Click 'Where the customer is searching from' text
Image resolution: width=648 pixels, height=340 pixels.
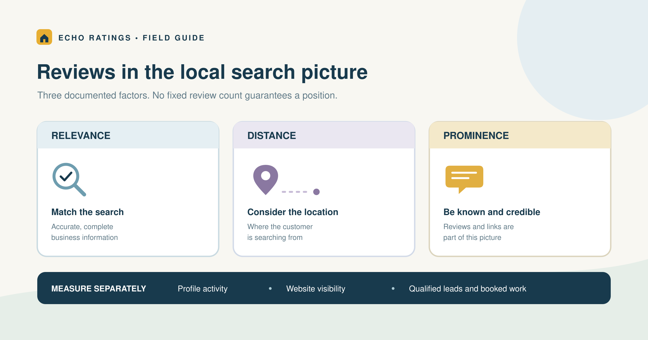(280, 232)
